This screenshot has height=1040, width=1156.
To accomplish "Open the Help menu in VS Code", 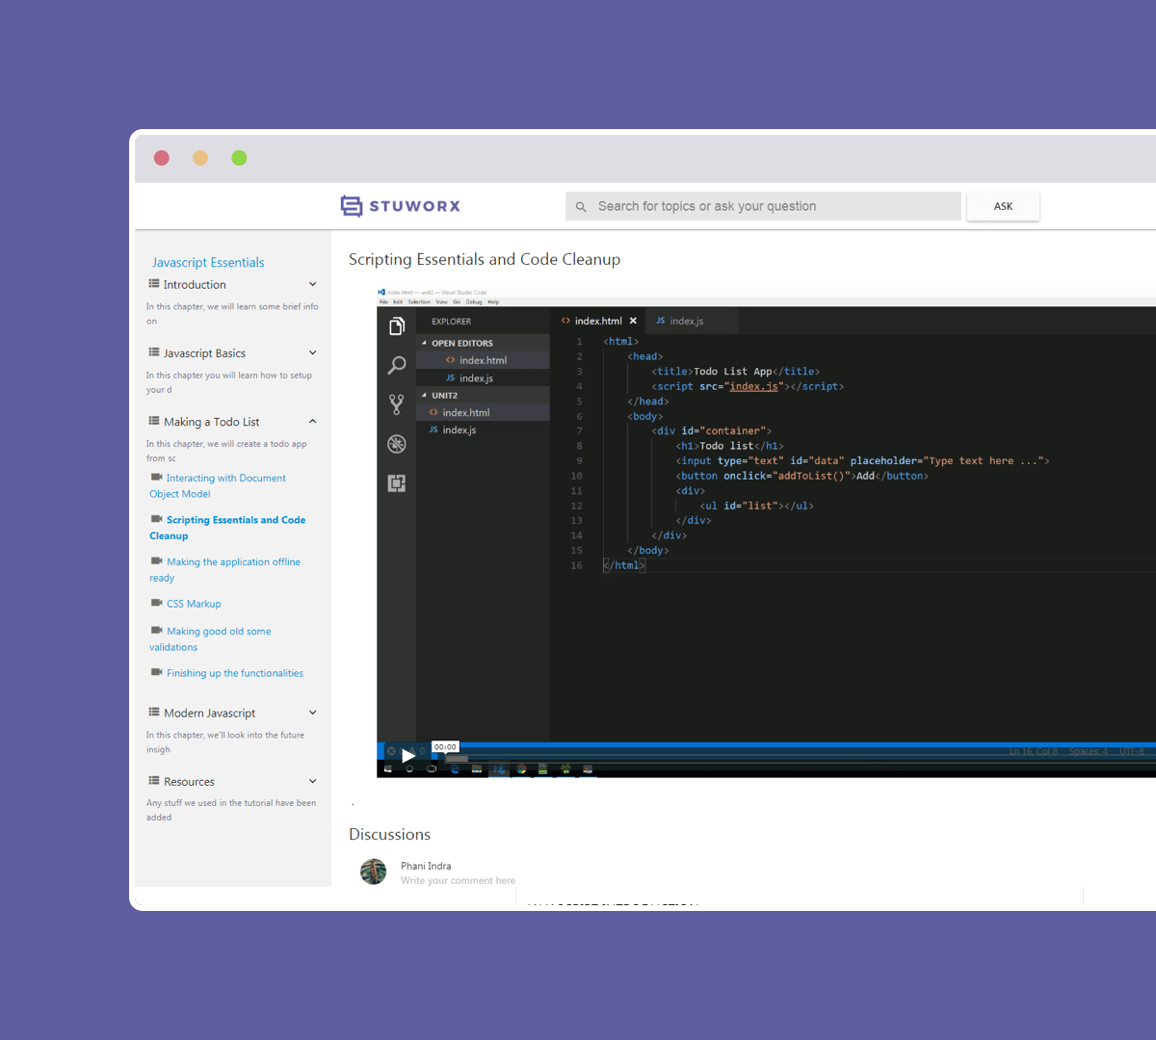I will coord(493,301).
